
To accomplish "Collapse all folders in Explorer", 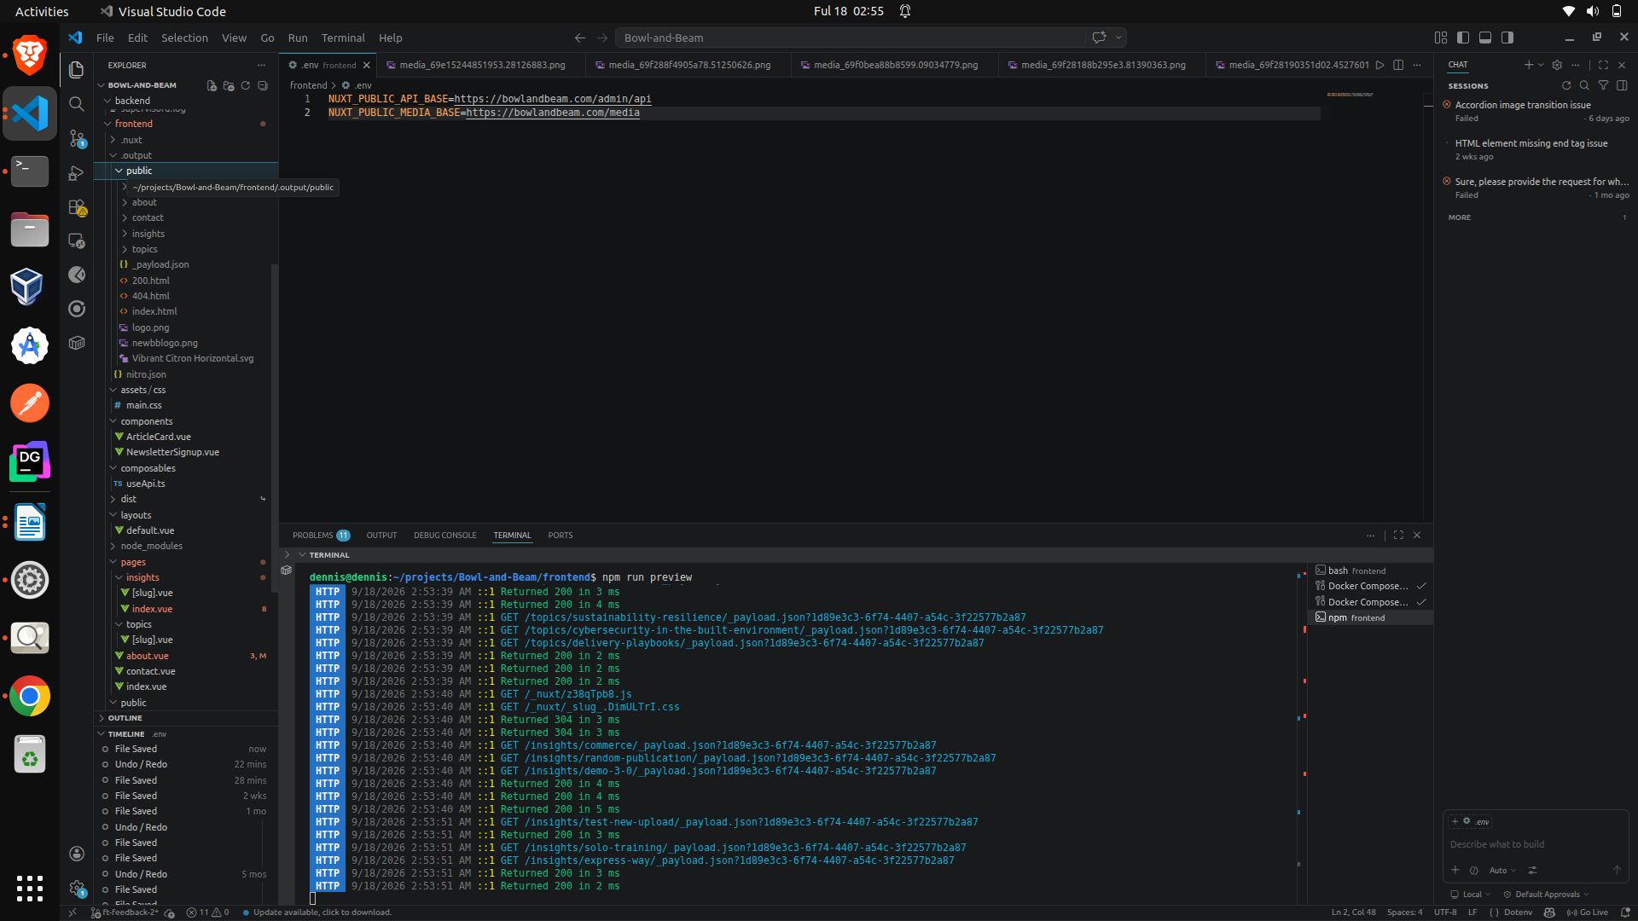I will pos(263,85).
